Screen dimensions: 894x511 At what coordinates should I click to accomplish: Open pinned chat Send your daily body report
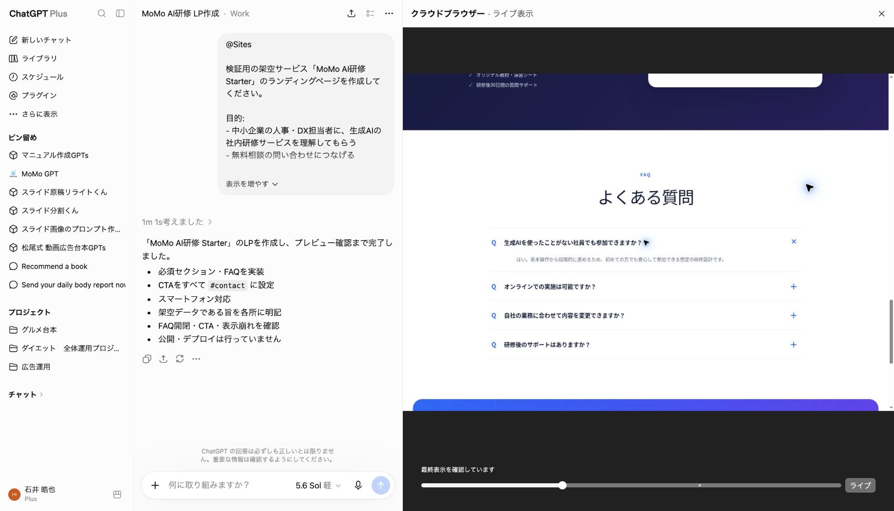pyautogui.click(x=67, y=285)
